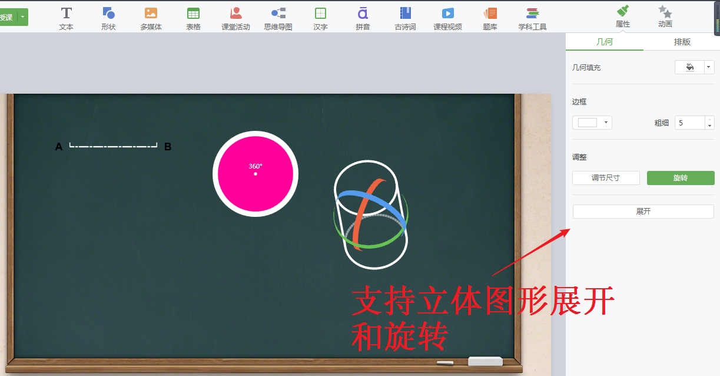Open the 多媒体 multimedia tool
This screenshot has height=376, width=720.
click(151, 18)
